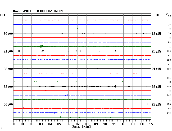This screenshot has height=131, width=172.
Task: Click the 114 DC value beside 20:15
Action: coord(169,51)
